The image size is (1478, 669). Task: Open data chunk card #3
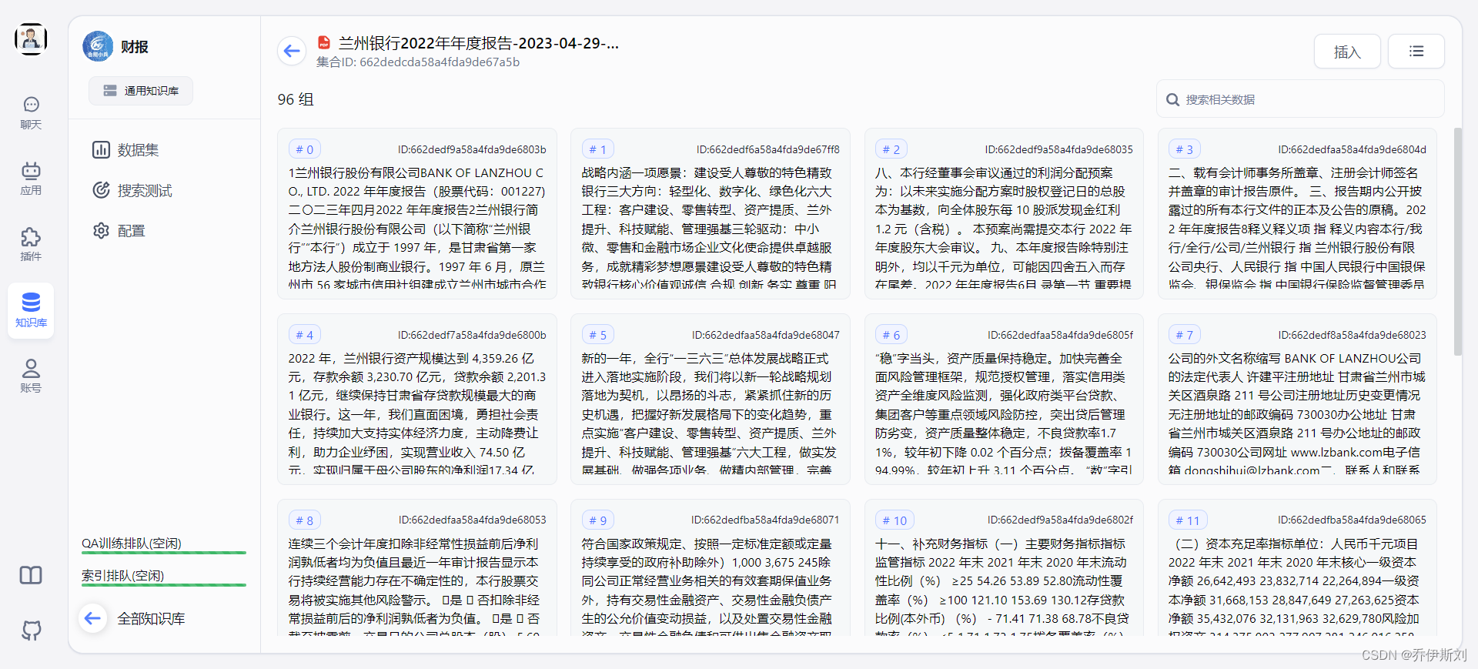click(1297, 214)
